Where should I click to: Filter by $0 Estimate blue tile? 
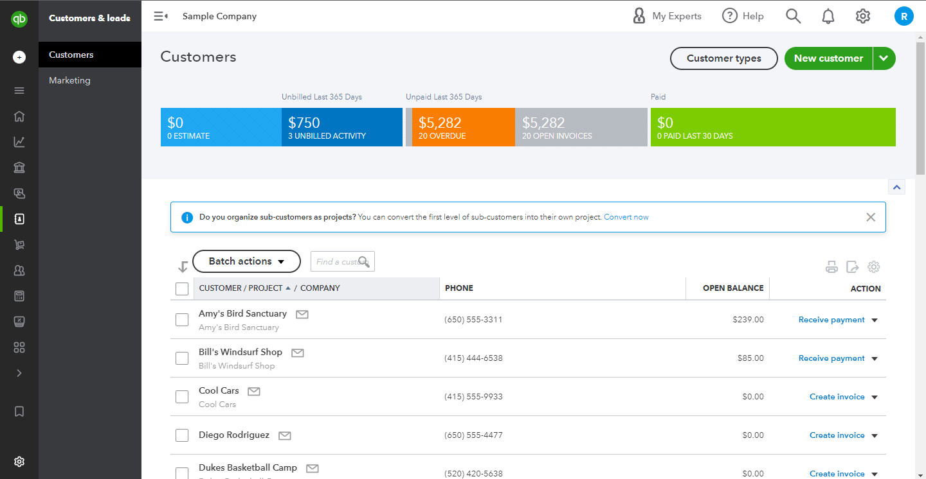pyautogui.click(x=221, y=127)
